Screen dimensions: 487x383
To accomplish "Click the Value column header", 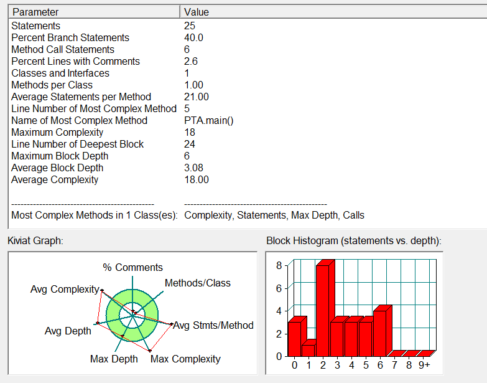I will 333,12.
